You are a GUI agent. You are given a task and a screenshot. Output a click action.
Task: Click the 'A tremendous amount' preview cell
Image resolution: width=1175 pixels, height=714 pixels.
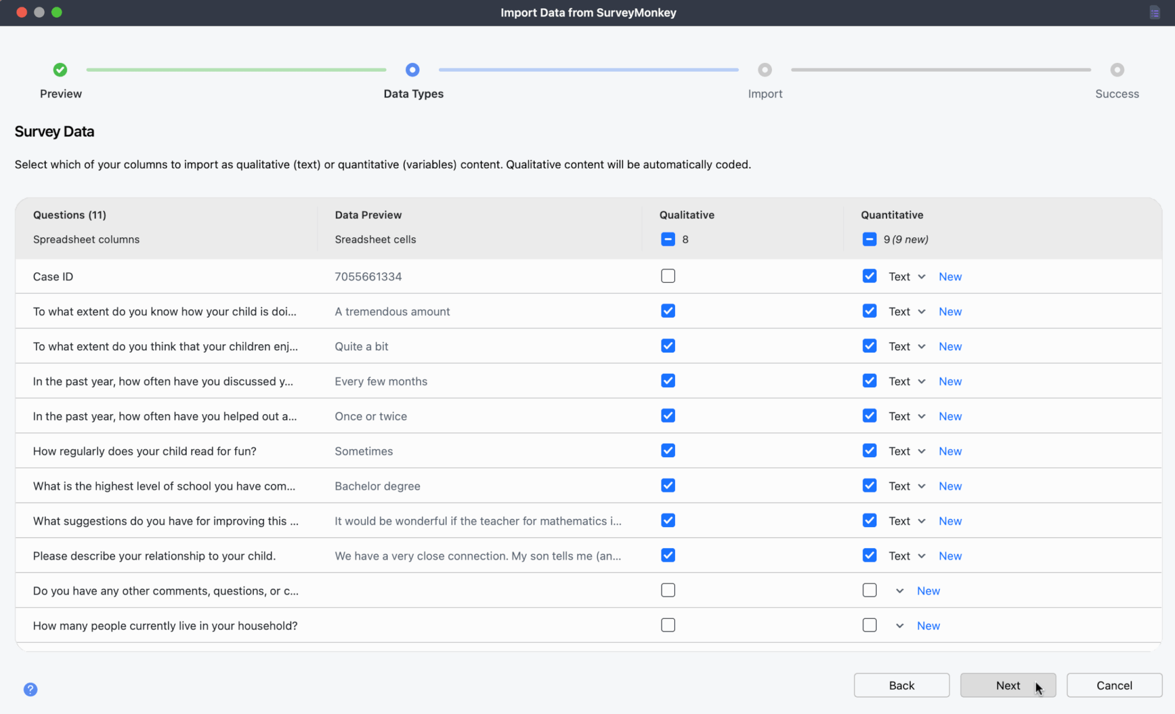392,311
